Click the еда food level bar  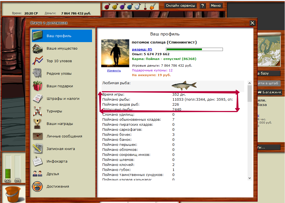click(x=8, y=166)
